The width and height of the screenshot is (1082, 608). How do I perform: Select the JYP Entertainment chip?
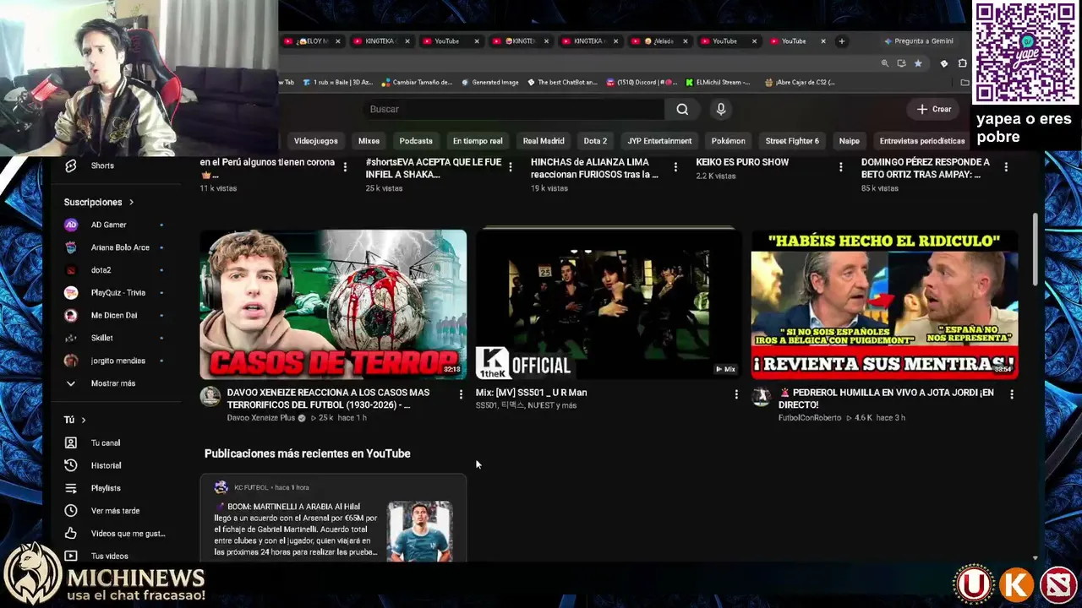659,141
